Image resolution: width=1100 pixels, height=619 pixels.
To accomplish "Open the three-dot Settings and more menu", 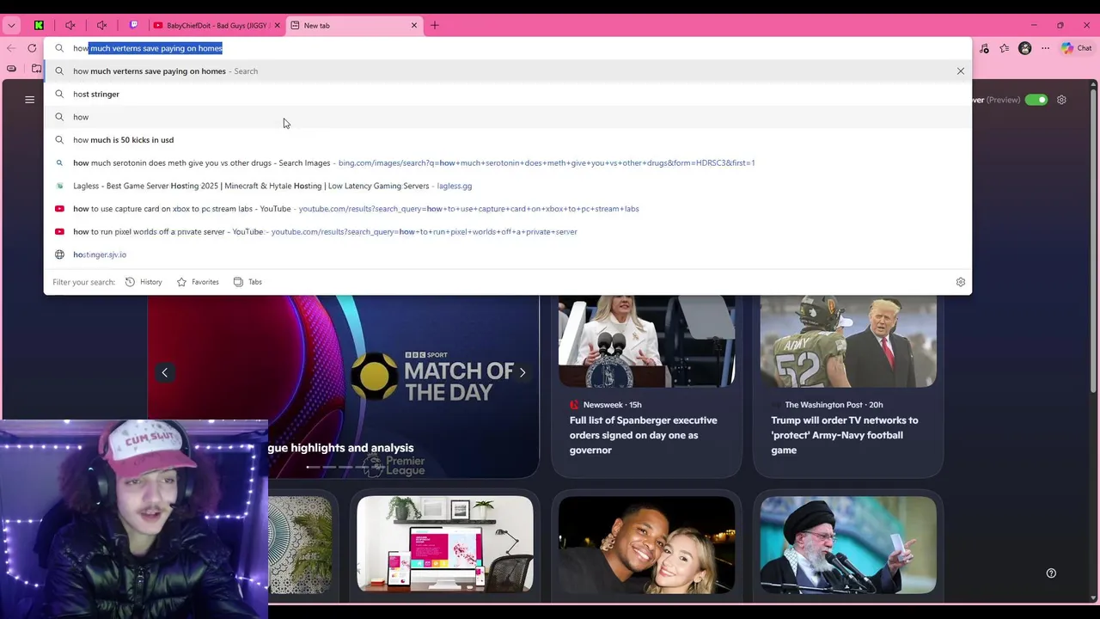I will click(x=1046, y=48).
